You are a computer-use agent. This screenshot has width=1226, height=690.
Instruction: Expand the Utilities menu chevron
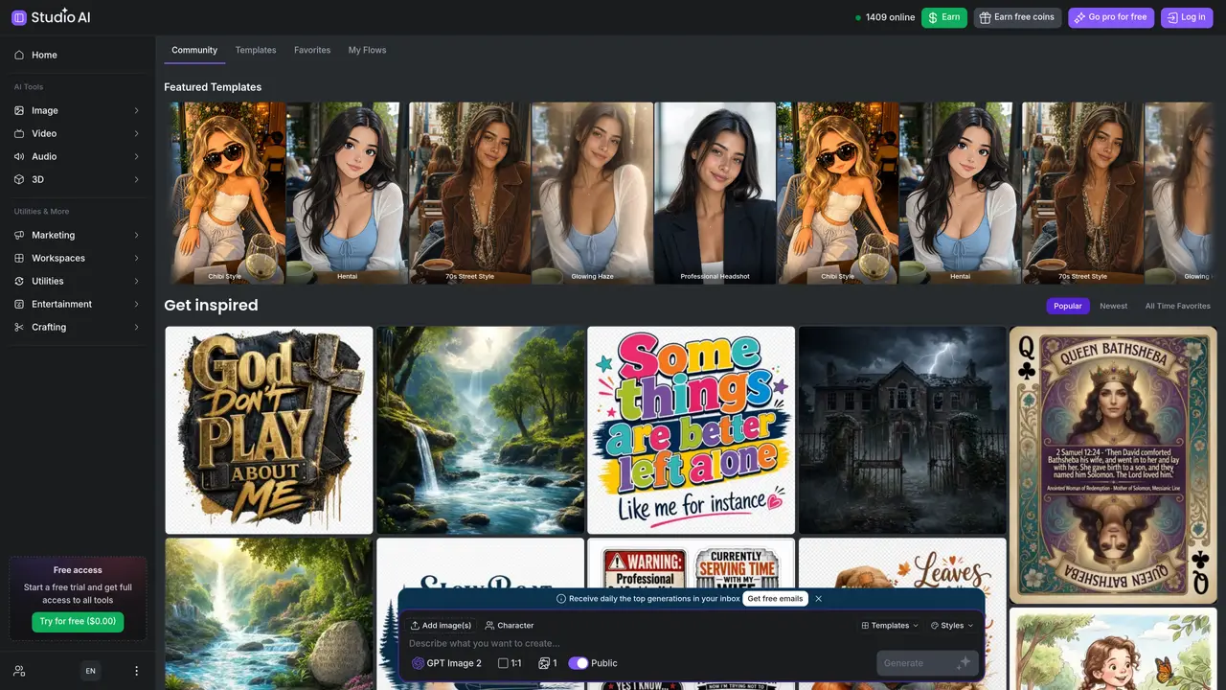[136, 281]
